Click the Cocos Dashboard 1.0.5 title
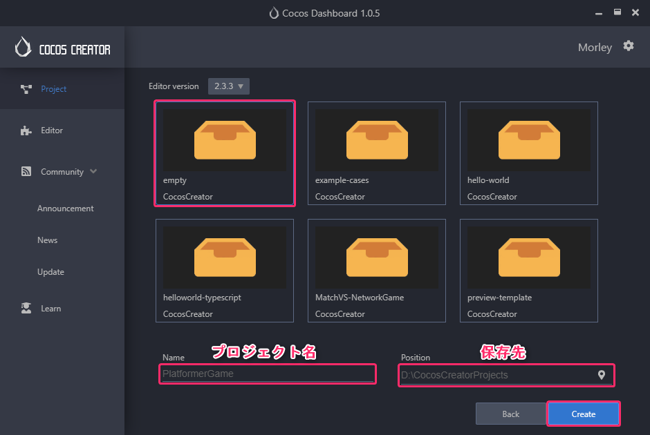The height and width of the screenshot is (435, 650). 331,13
